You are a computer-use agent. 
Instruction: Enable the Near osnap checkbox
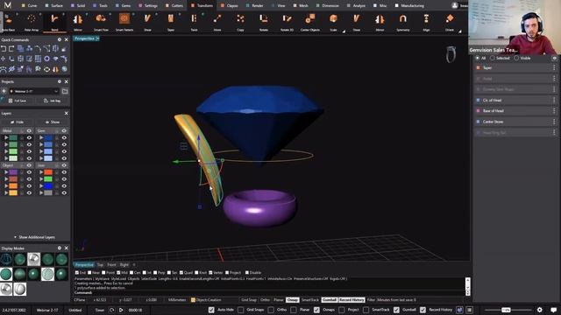coord(89,272)
